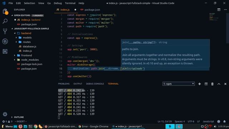Viewport: 229px width, 129px height.
Task: Open the Terminal menu
Action: pos(70,3)
